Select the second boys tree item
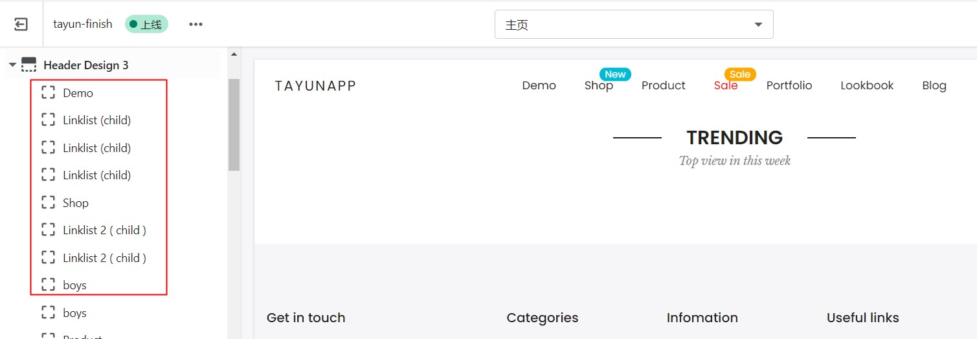 pos(74,312)
